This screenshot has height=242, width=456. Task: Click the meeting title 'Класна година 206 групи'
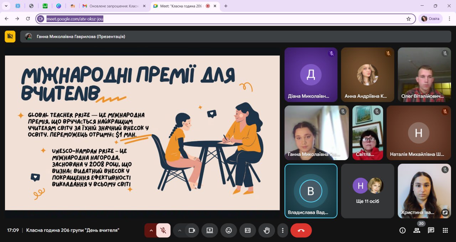click(x=73, y=230)
